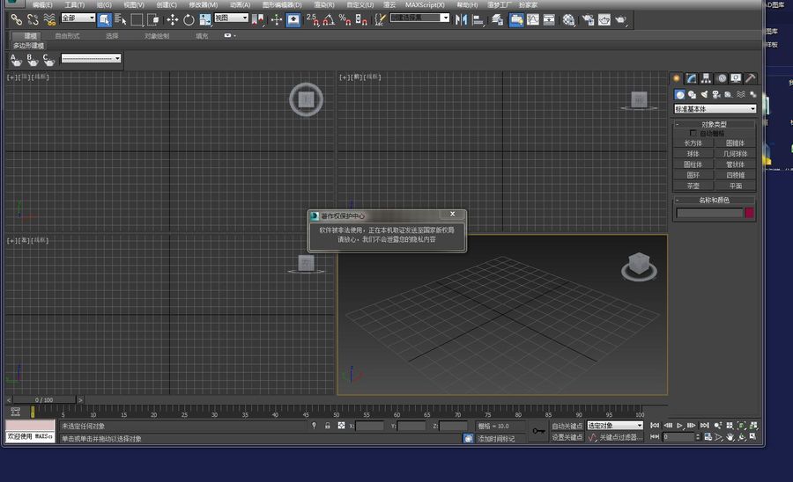Activate Bind to Space Warp tool
Image resolution: width=793 pixels, height=482 pixels.
click(x=49, y=19)
